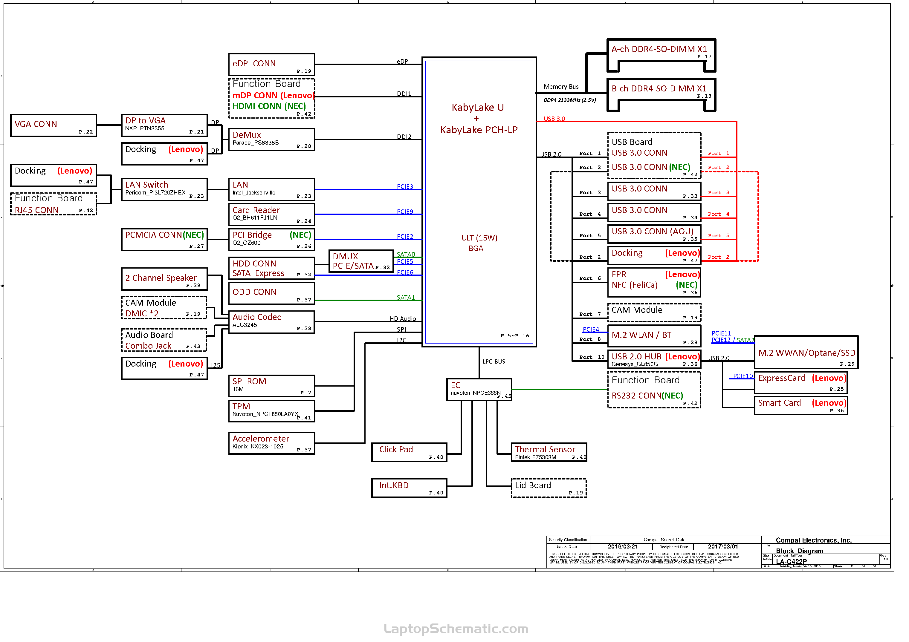Select the red USB 3.0 bus label
Image resolution: width=909 pixels, height=642 pixels.
tap(554, 119)
